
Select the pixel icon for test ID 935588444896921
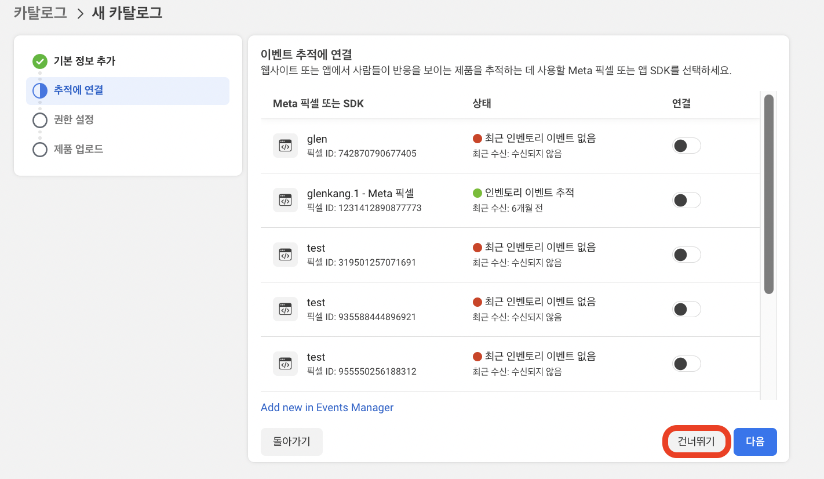pos(285,309)
